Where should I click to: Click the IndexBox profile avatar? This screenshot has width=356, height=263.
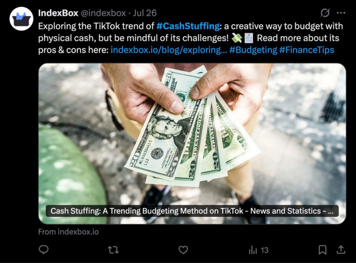[21, 19]
